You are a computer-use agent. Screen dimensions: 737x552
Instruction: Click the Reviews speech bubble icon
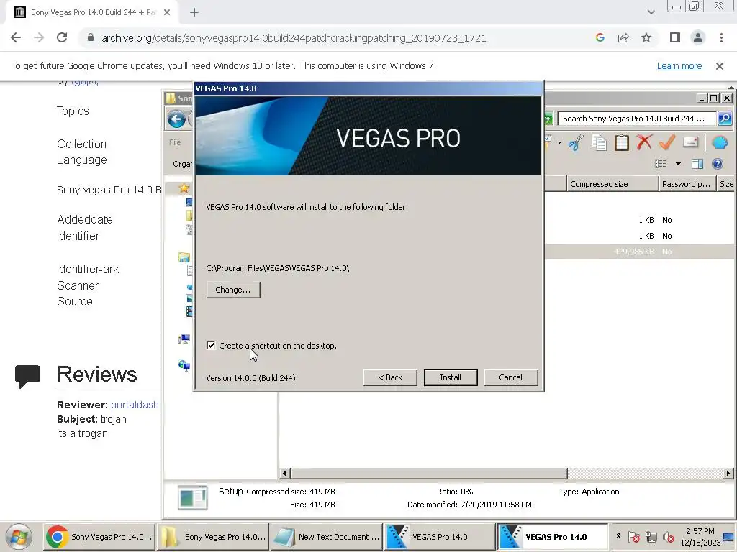pyautogui.click(x=27, y=377)
